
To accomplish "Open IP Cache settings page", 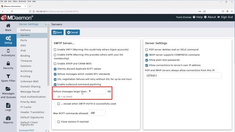I will click(x=26, y=107).
